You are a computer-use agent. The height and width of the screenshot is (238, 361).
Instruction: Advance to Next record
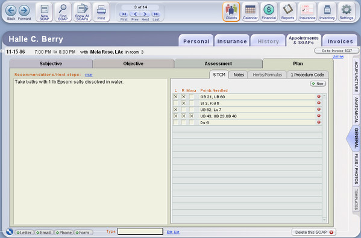145,14
